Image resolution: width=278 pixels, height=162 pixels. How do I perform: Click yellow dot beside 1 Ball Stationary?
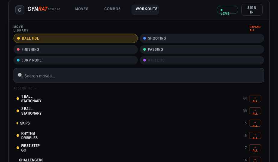pyautogui.click(x=18, y=99)
